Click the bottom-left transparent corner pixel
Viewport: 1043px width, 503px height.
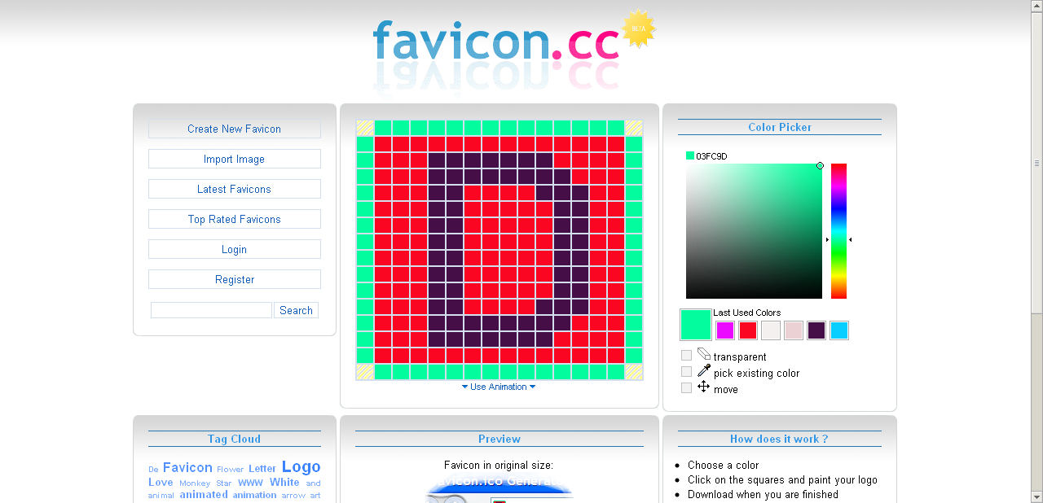[x=365, y=372]
